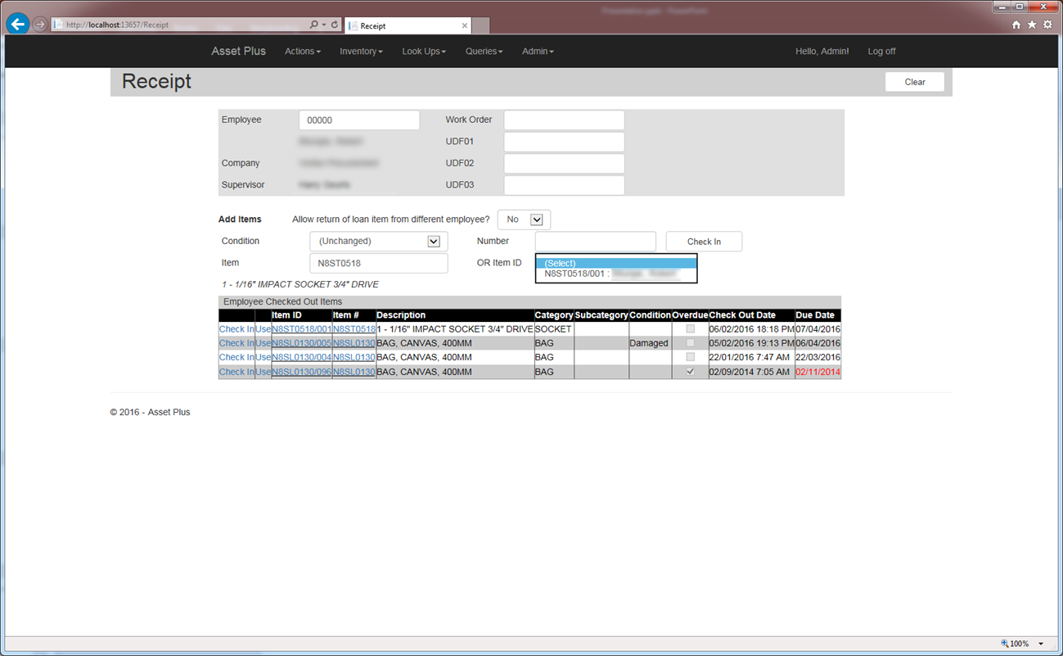Toggle Overdue checkbox for N8SL0130/096
Image resolution: width=1063 pixels, height=656 pixels.
[x=690, y=372]
